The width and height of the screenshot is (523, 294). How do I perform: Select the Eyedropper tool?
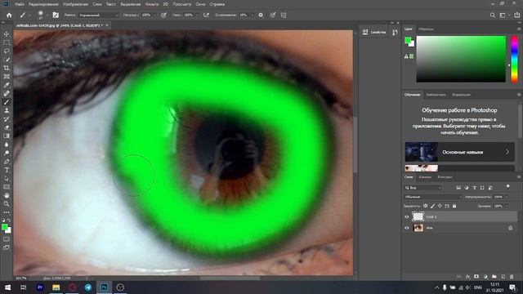click(x=7, y=85)
